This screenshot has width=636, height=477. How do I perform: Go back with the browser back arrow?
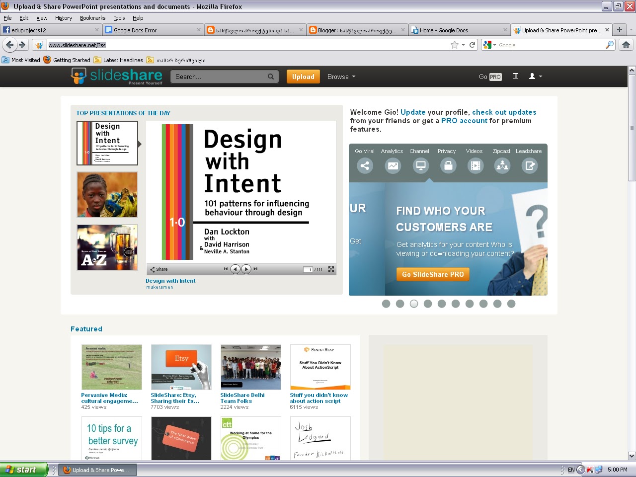point(10,45)
